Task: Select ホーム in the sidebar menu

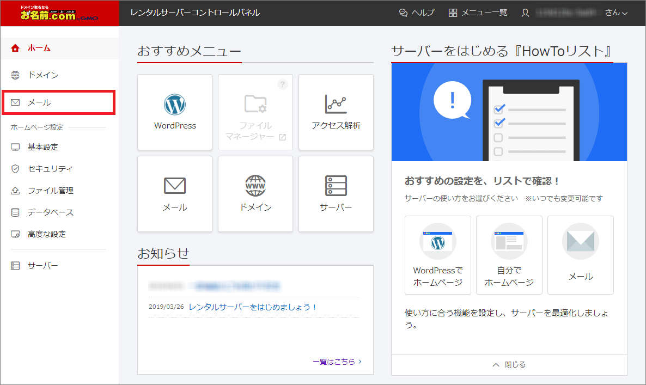Action: coord(60,48)
